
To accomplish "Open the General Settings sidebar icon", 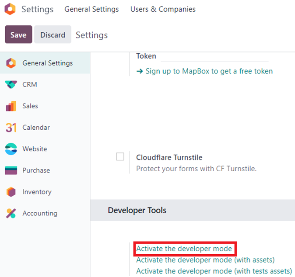I will [11, 63].
